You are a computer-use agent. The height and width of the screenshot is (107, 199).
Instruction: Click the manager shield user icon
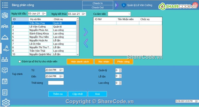(x=124, y=5)
